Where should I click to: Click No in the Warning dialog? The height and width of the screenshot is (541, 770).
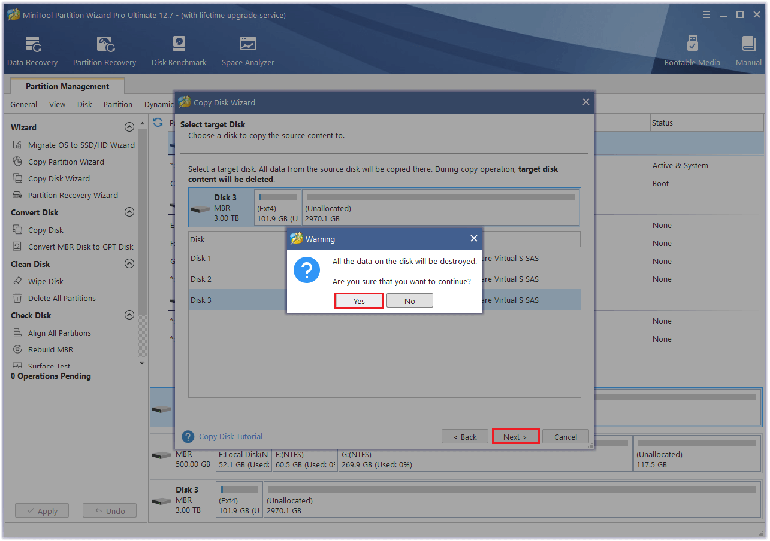[x=410, y=301]
